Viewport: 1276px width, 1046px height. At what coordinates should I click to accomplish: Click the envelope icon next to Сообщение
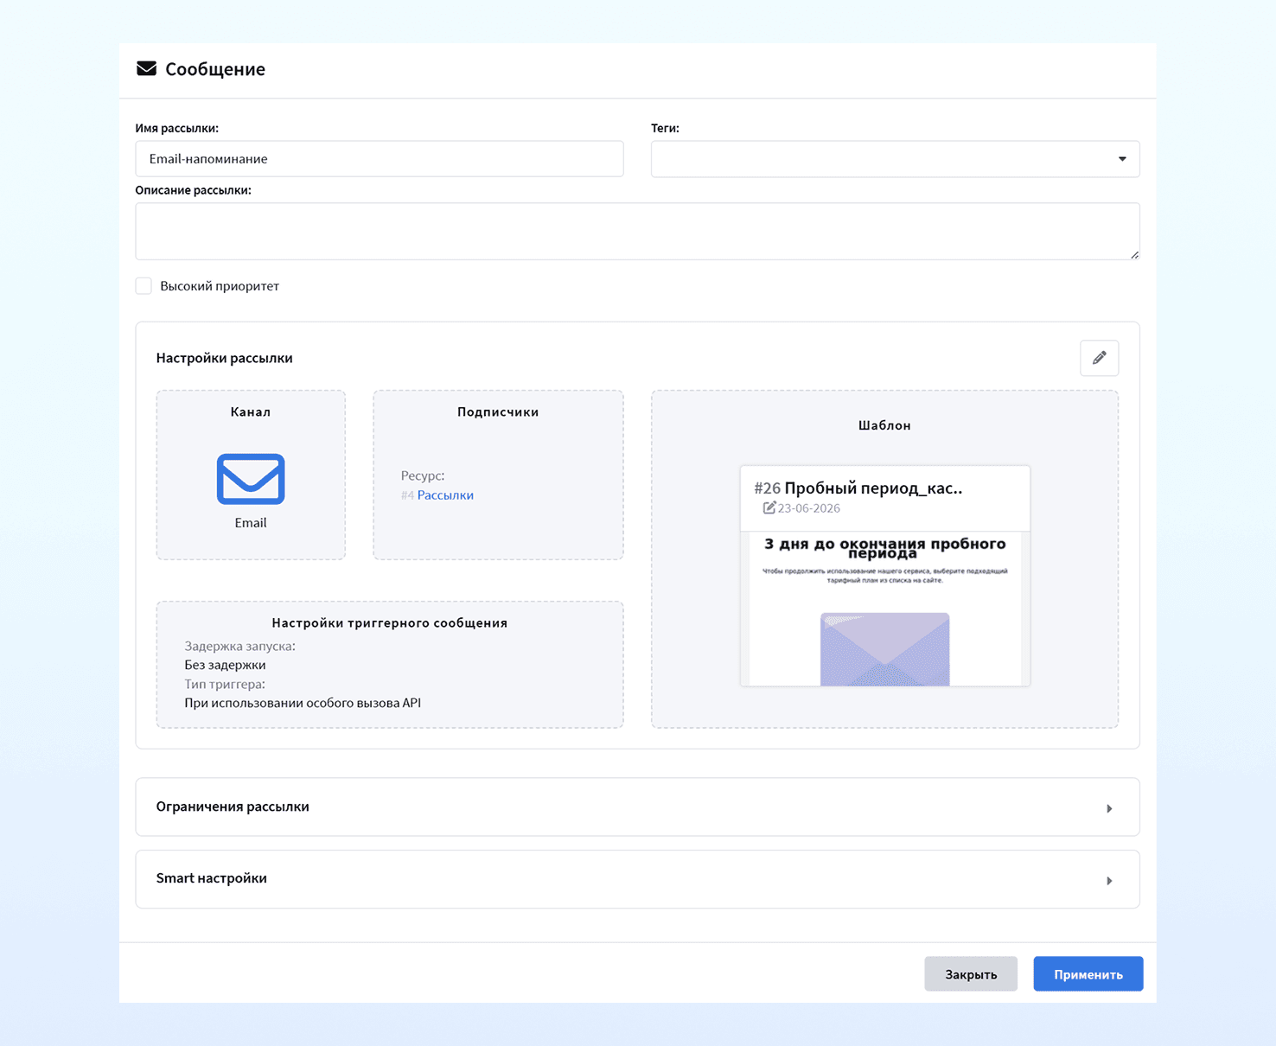pos(146,68)
